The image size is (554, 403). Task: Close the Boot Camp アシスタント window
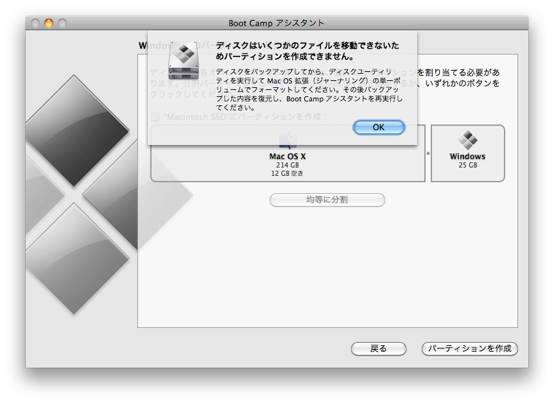coord(35,23)
